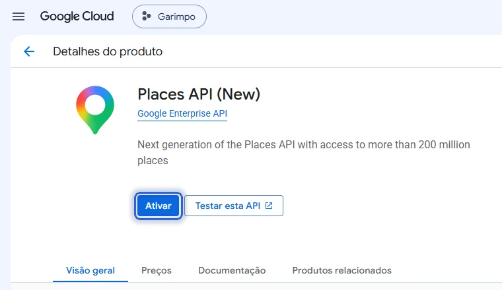Open the Documentação tab
This screenshot has height=290, width=502.
click(x=232, y=270)
